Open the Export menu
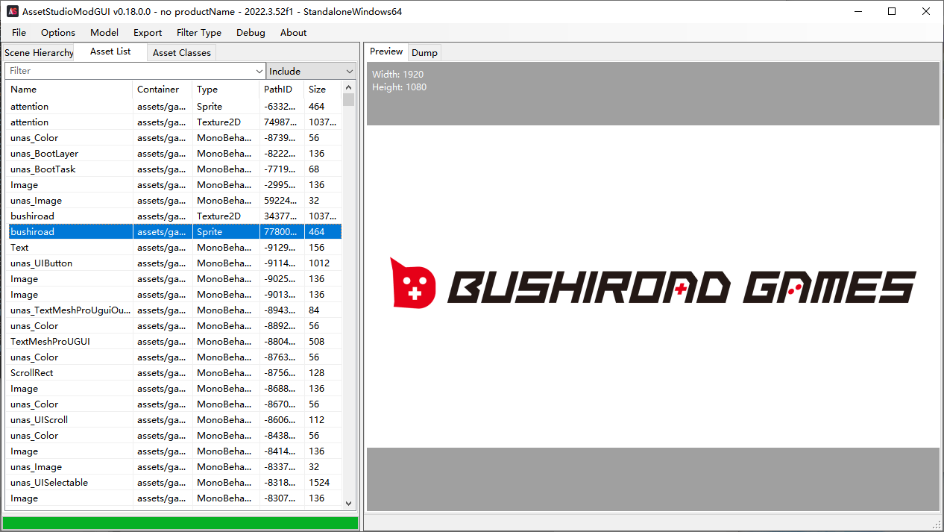Viewport: 944px width, 532px height. pyautogui.click(x=148, y=32)
